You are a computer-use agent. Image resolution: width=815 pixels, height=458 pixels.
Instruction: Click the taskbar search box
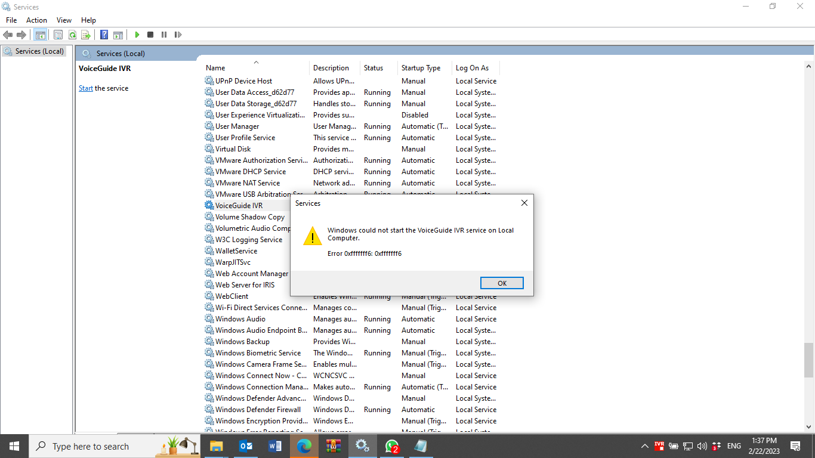click(115, 446)
